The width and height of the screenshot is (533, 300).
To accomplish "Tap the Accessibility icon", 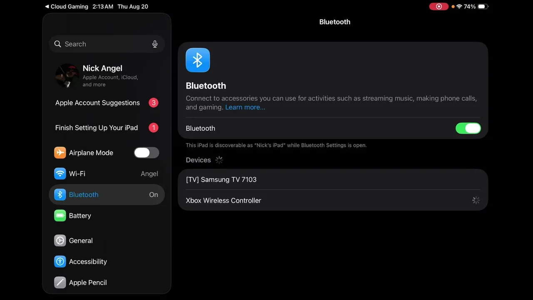I will click(60, 262).
